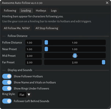Viewport: 111px width, 109px height.
Task: Click All Stop Following button
Action: (x=47, y=28)
